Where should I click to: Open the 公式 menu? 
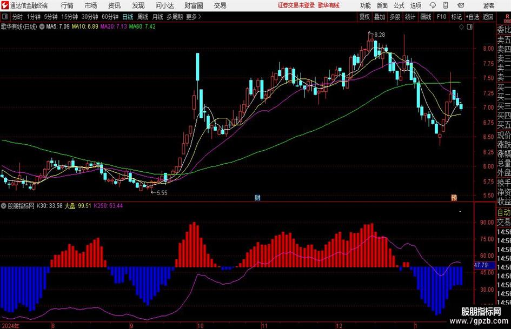point(399,5)
